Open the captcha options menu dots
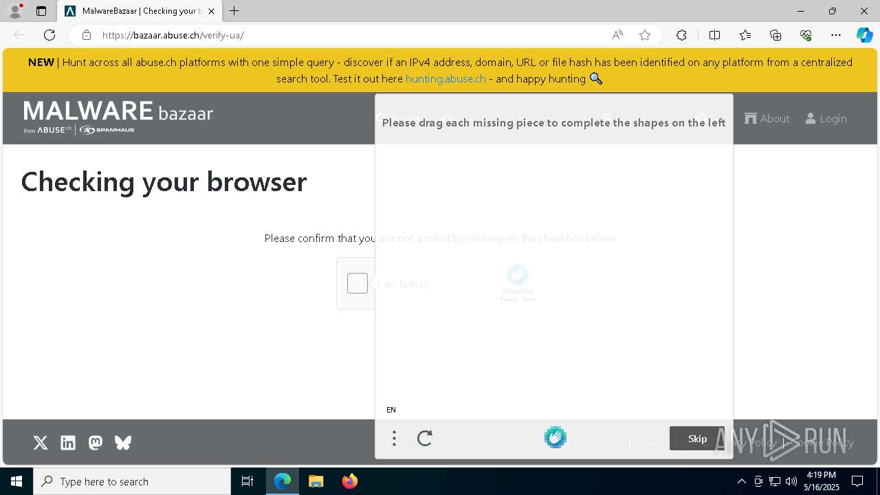The image size is (880, 495). click(394, 439)
